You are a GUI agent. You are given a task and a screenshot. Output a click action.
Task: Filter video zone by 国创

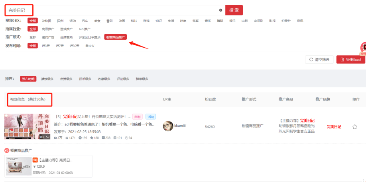pyautogui.click(x=60, y=21)
